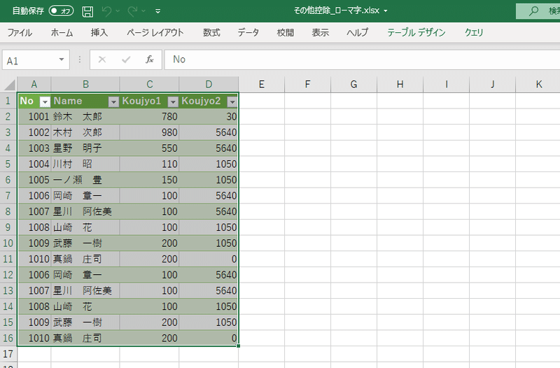Select column C header
Screen dimensions: 560x368
(x=149, y=85)
